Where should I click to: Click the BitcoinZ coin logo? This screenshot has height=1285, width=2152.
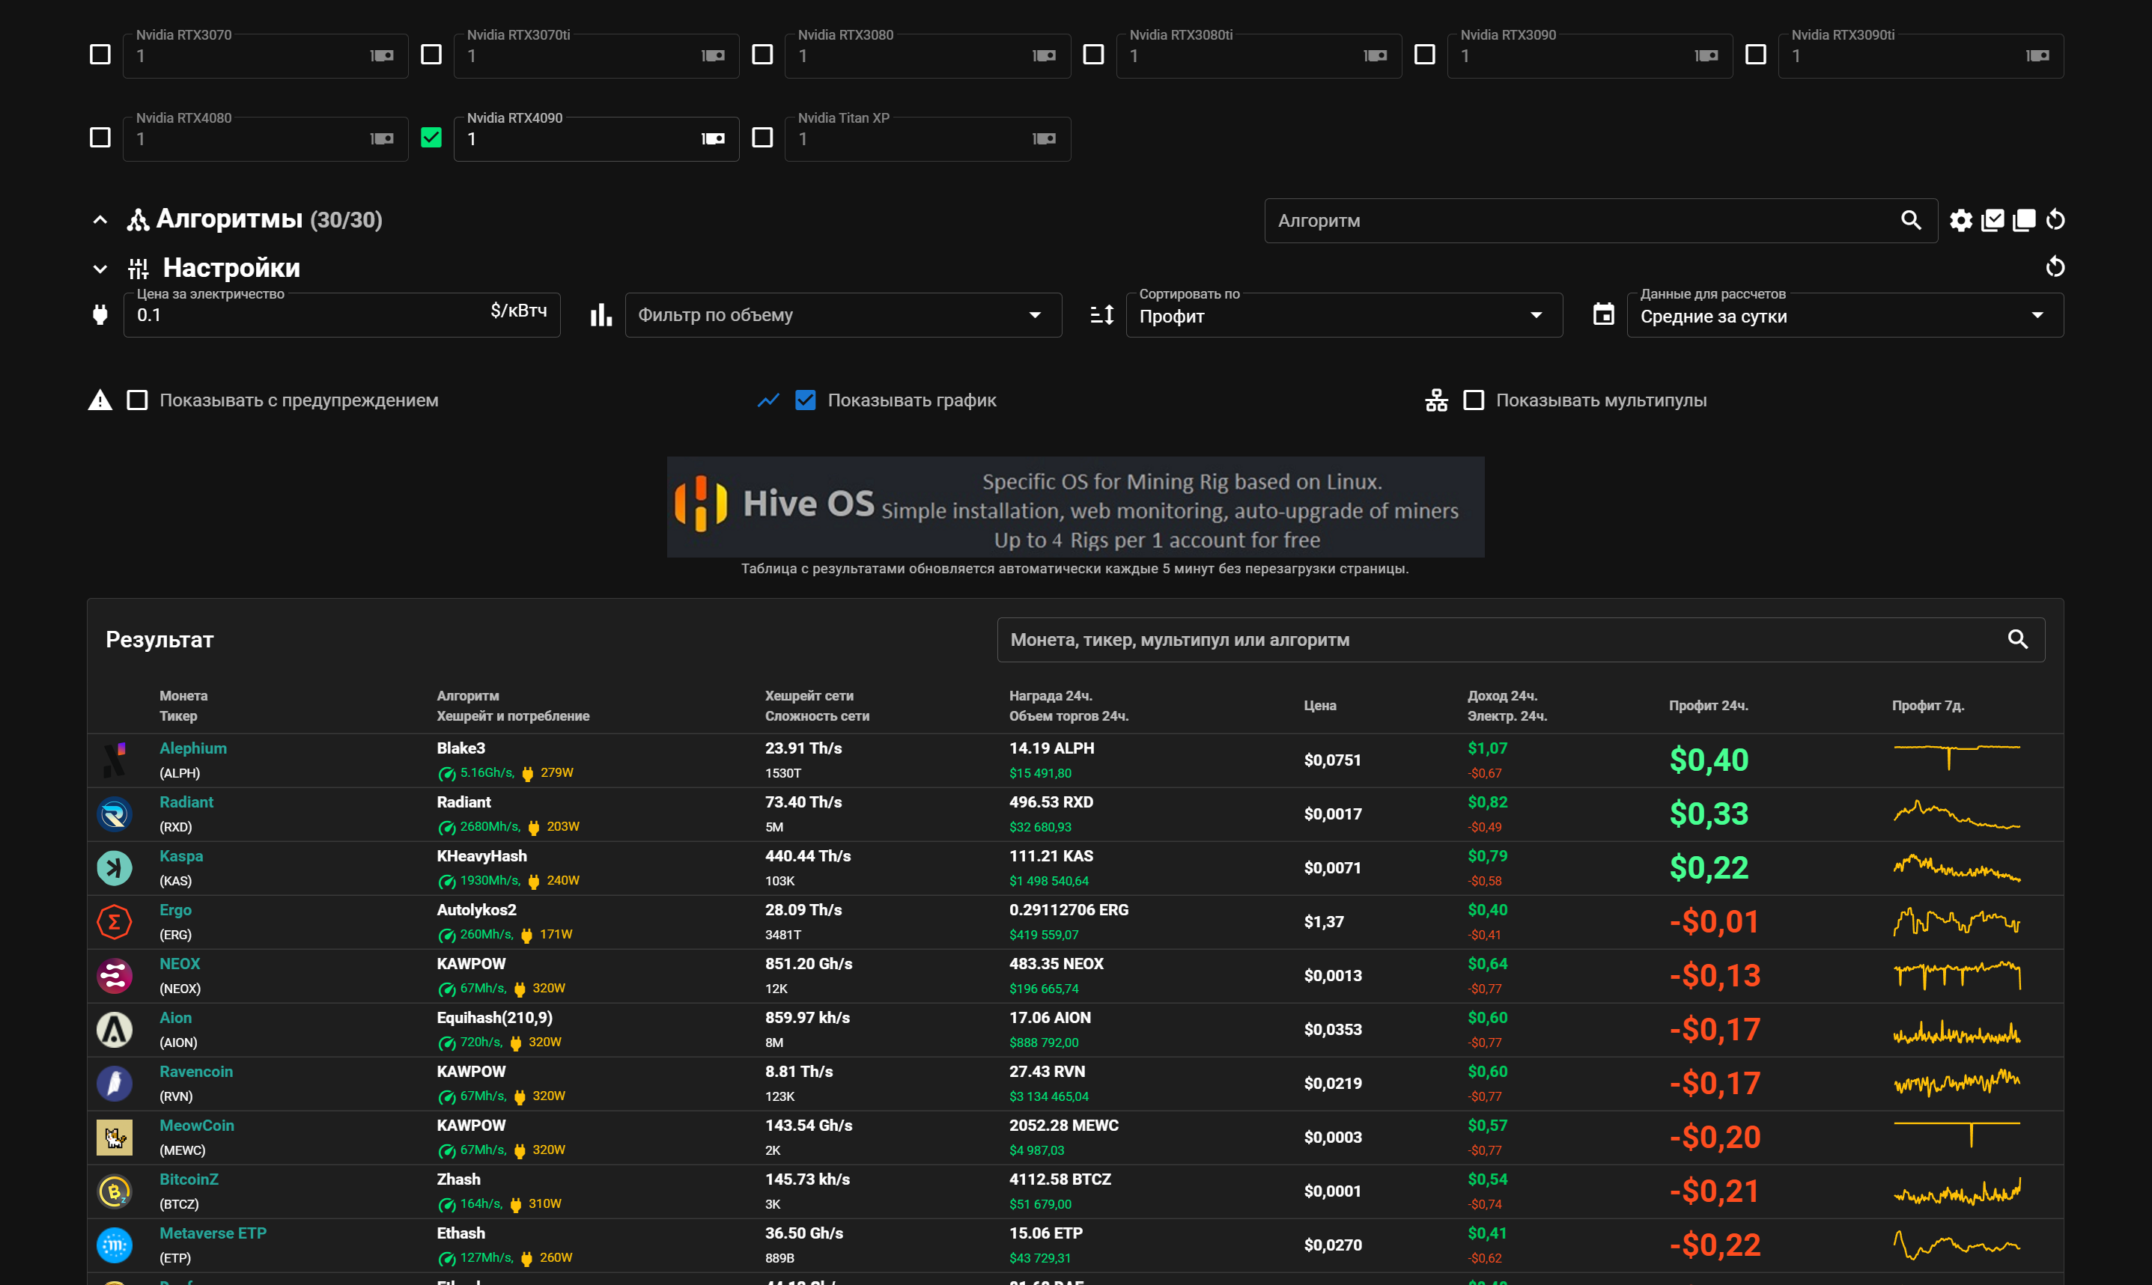(x=115, y=1191)
